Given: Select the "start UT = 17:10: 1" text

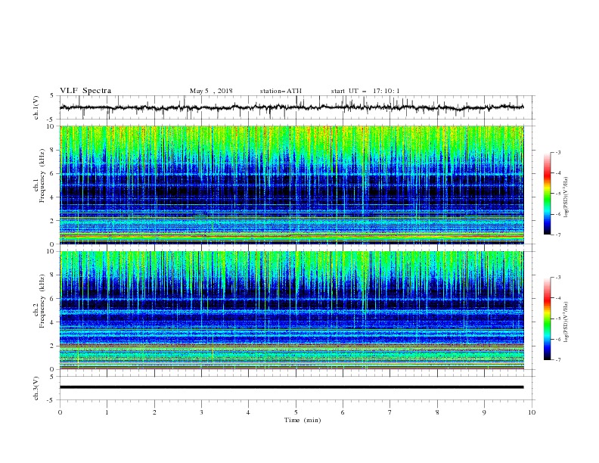Looking at the screenshot, I should pyautogui.click(x=365, y=91).
